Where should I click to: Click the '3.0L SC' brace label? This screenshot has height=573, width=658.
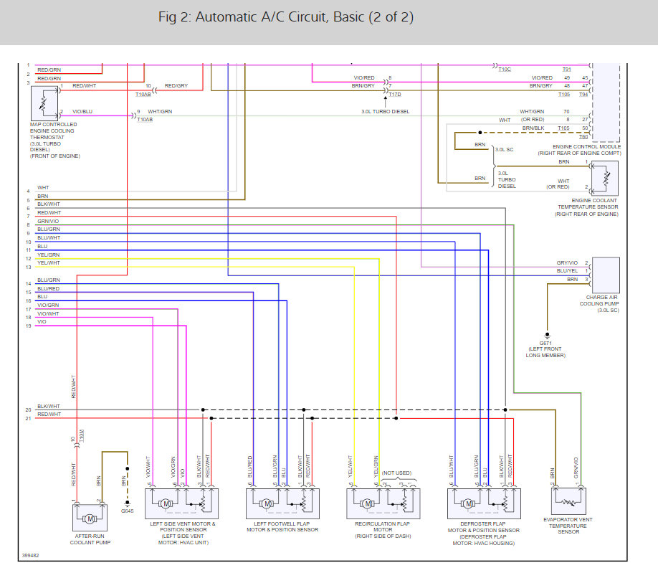(504, 149)
